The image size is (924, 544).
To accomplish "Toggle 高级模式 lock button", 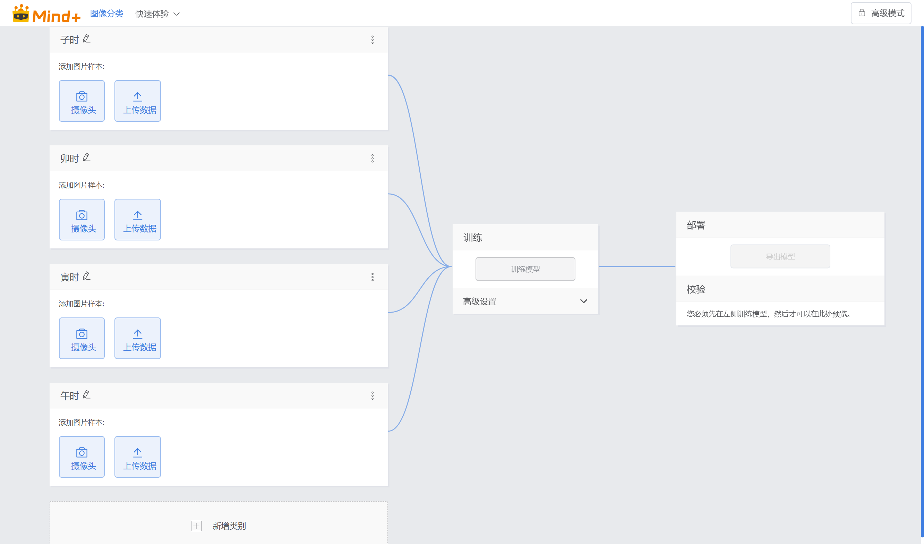I will coord(881,13).
